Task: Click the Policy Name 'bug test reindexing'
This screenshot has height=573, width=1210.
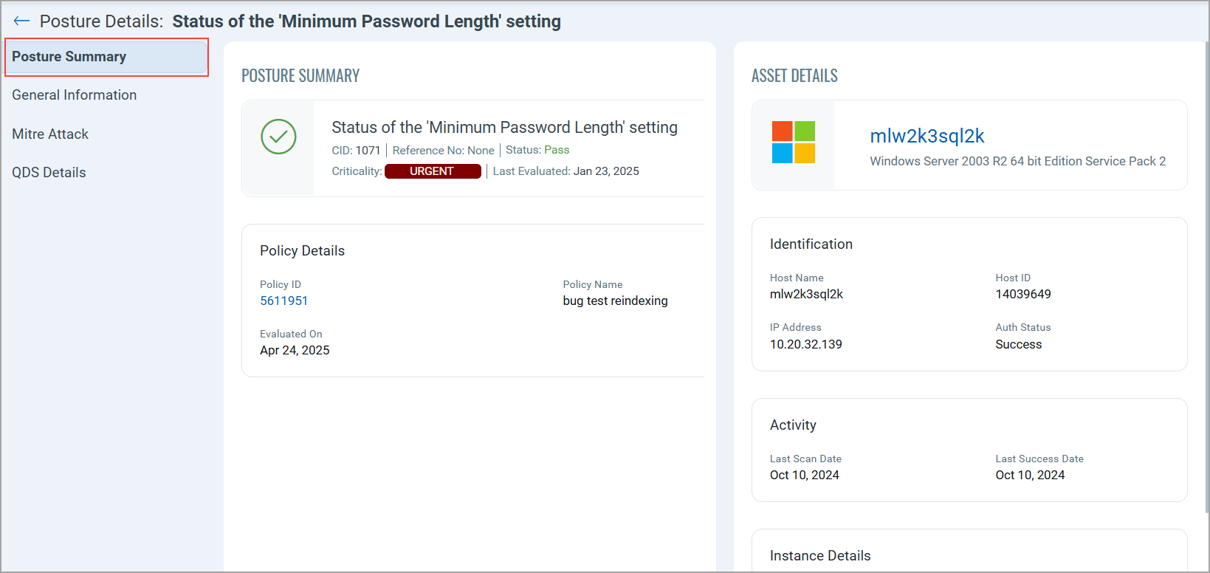Action: pyautogui.click(x=615, y=301)
